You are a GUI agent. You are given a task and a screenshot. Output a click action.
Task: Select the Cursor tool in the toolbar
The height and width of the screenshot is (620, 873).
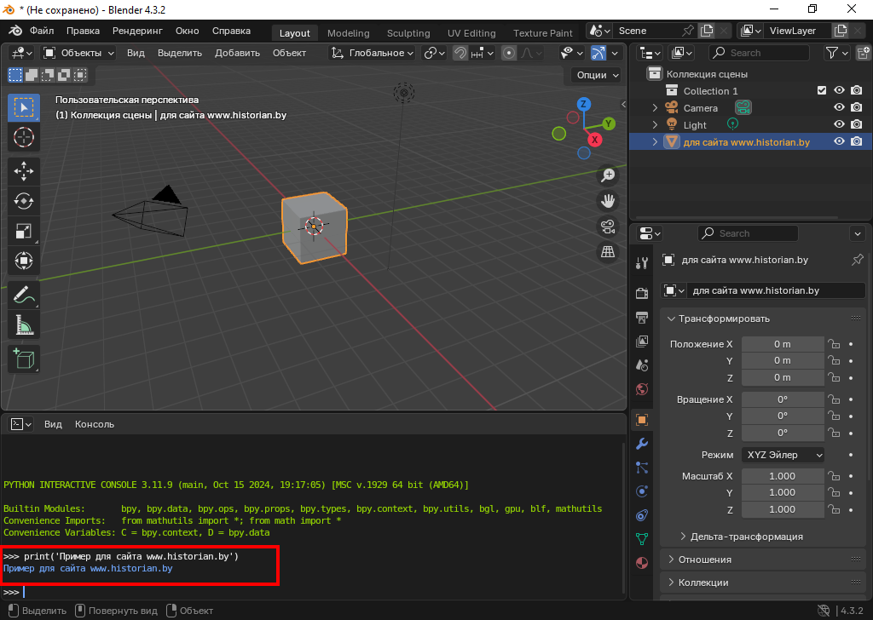[x=24, y=137]
